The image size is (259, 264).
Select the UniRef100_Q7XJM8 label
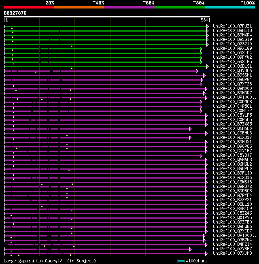coord(232,253)
